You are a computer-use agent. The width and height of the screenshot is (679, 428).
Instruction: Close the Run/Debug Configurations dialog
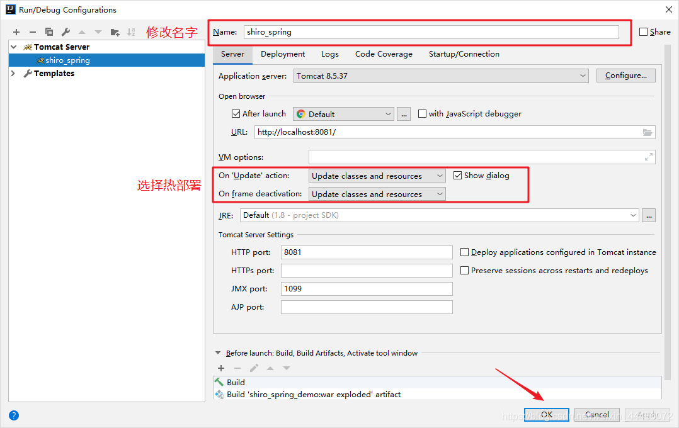669,9
